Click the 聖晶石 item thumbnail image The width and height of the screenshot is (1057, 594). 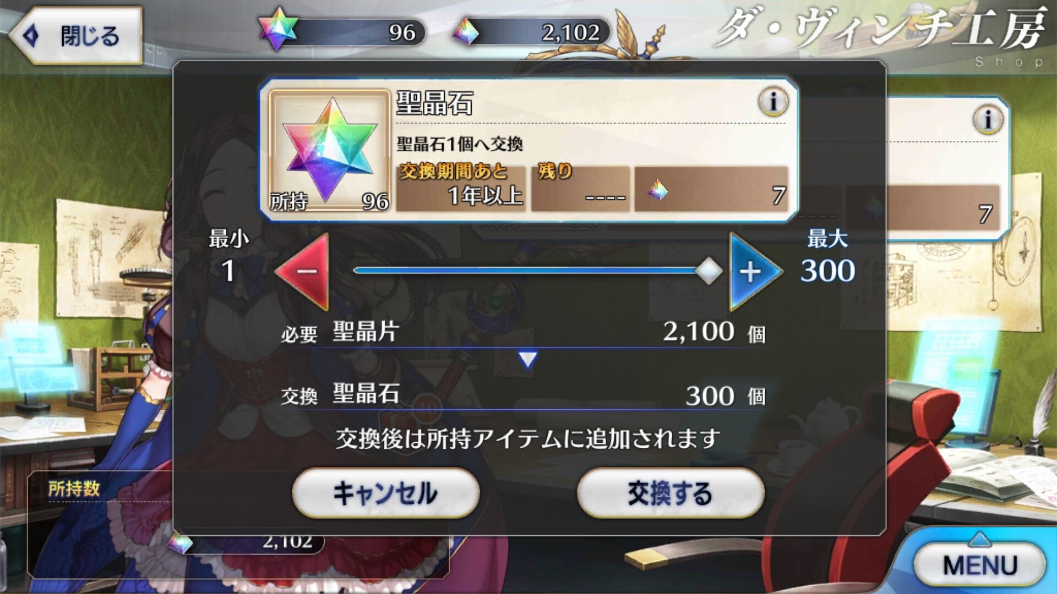pyautogui.click(x=329, y=151)
